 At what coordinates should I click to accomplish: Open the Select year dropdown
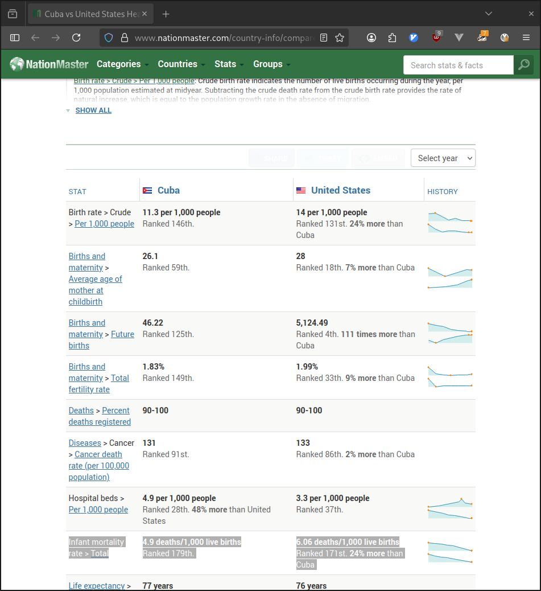click(443, 158)
